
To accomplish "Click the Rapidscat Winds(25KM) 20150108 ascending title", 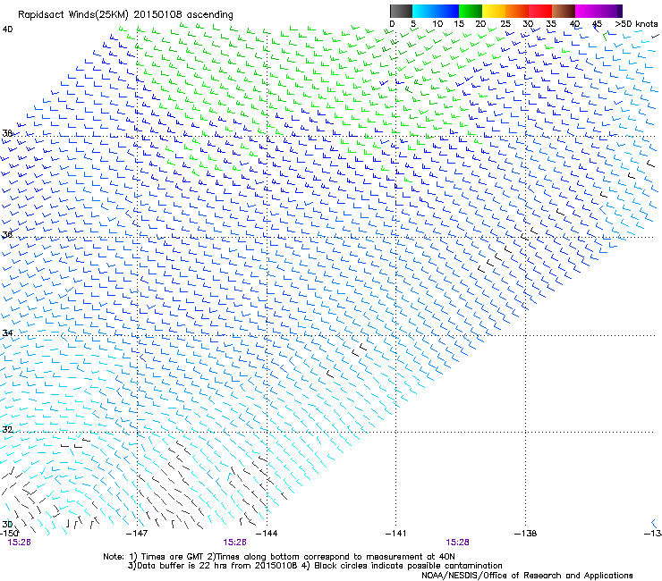I will [125, 15].
